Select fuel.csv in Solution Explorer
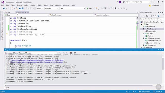 [151, 36]
